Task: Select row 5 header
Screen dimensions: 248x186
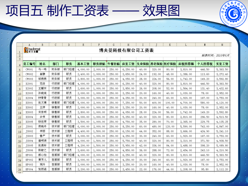Action: click(20, 70)
